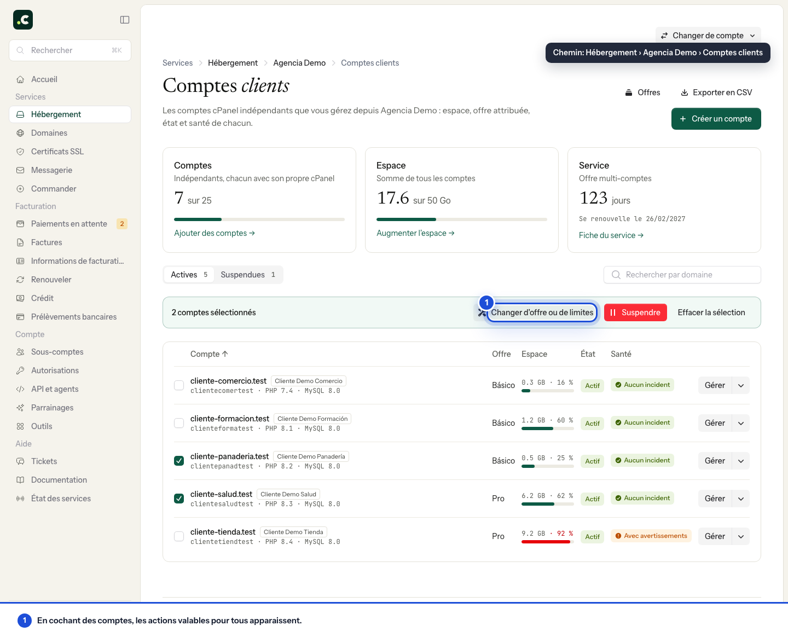The image size is (788, 637).
Task: Click the Domaines globe icon
Action: click(x=20, y=133)
